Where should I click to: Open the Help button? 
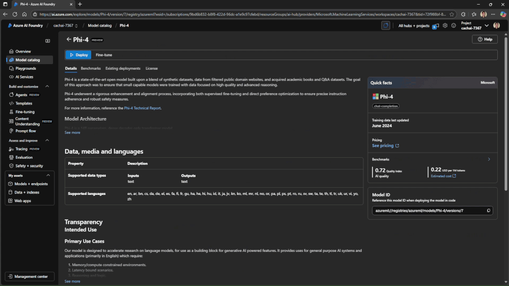pyautogui.click(x=485, y=39)
